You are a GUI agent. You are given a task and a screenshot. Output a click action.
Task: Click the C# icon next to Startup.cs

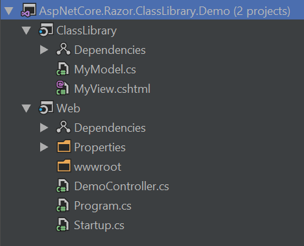(63, 225)
